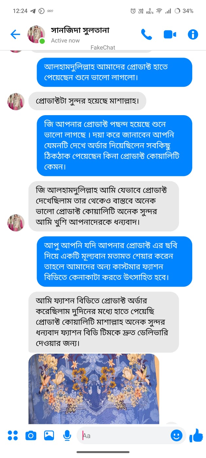The height and width of the screenshot is (458, 206).
Task: Open the photo gallery picker icon
Action: click(x=49, y=435)
